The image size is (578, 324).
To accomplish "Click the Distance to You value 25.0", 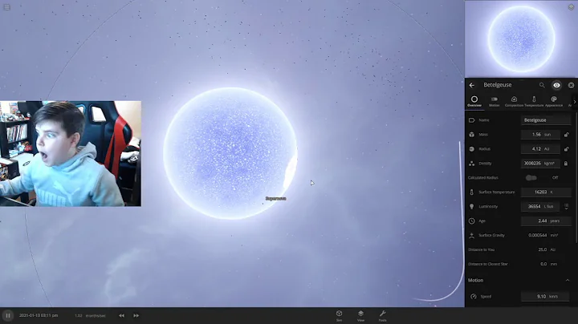I will click(x=542, y=249).
